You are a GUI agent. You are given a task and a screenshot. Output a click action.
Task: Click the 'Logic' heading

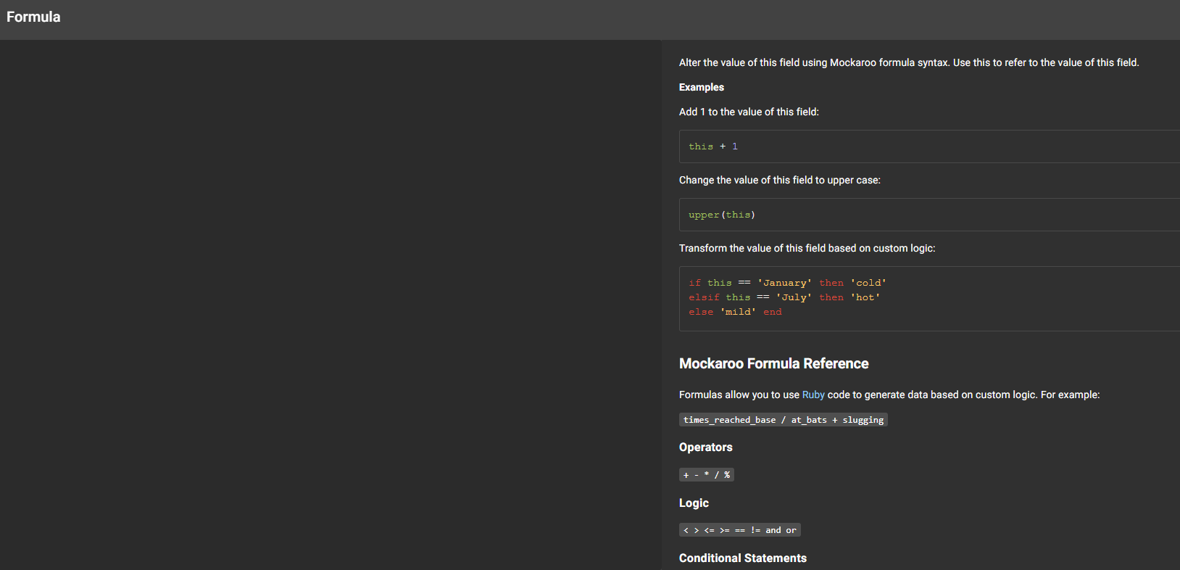(x=694, y=503)
